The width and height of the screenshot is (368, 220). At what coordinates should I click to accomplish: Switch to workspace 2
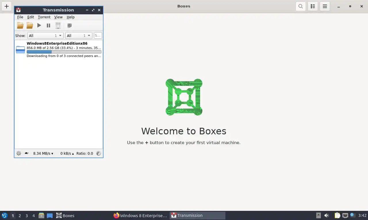pos(20,216)
